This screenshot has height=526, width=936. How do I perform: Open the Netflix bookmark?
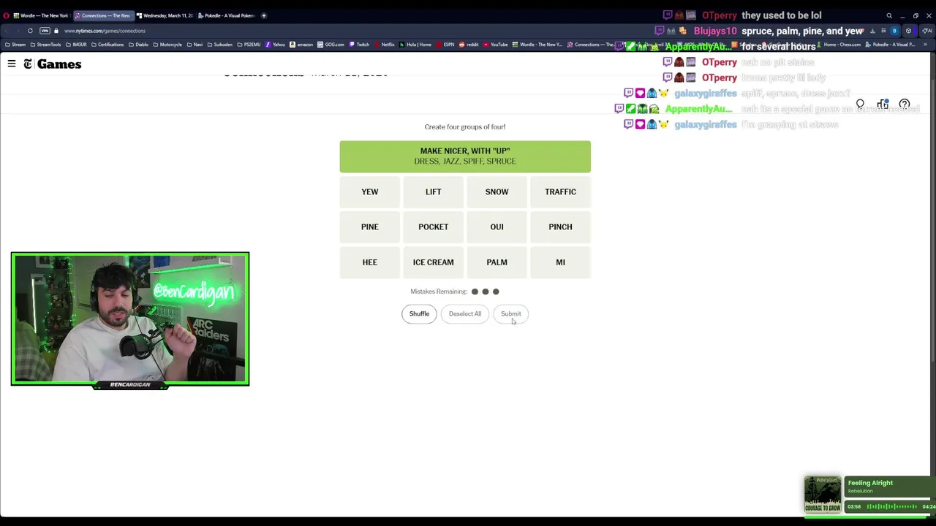click(x=385, y=45)
